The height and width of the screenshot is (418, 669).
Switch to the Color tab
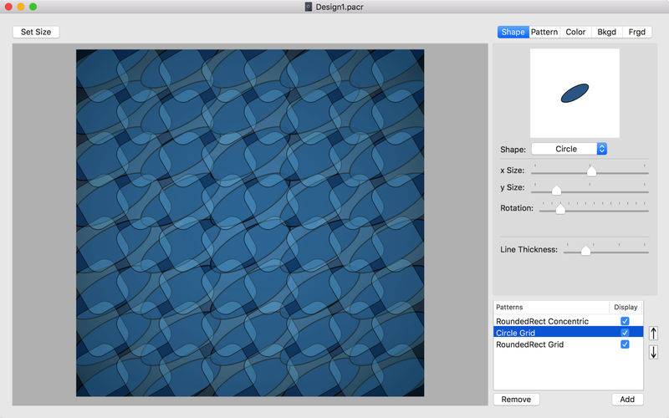tap(575, 32)
